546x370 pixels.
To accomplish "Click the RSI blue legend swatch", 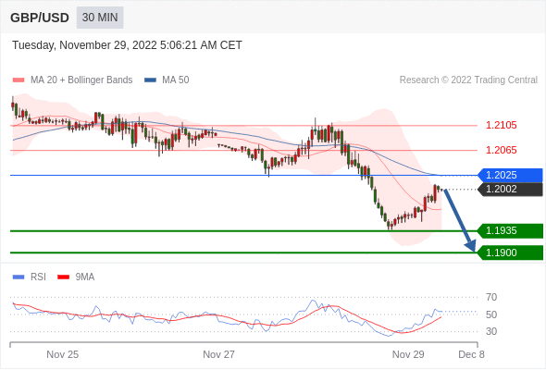I will (19, 277).
